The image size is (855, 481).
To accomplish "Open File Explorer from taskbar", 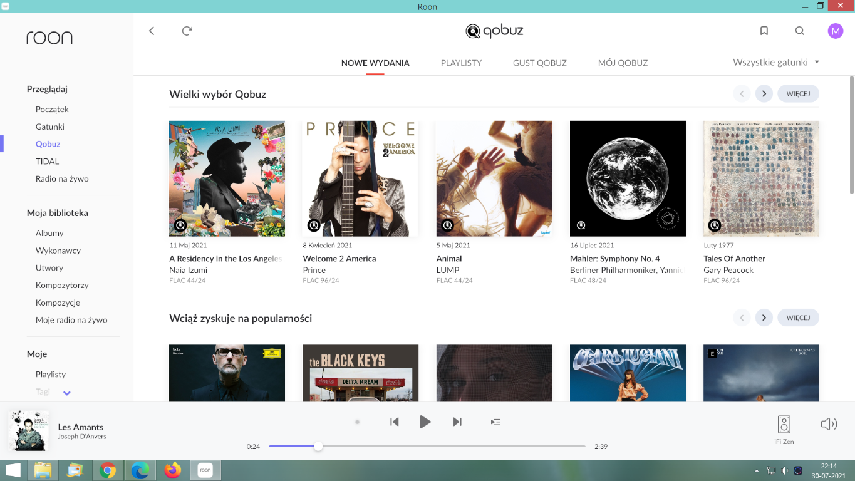I will click(x=43, y=470).
